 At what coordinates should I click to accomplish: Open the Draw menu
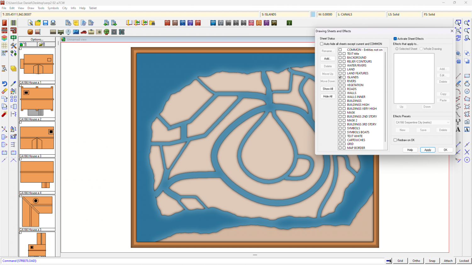coord(31,8)
